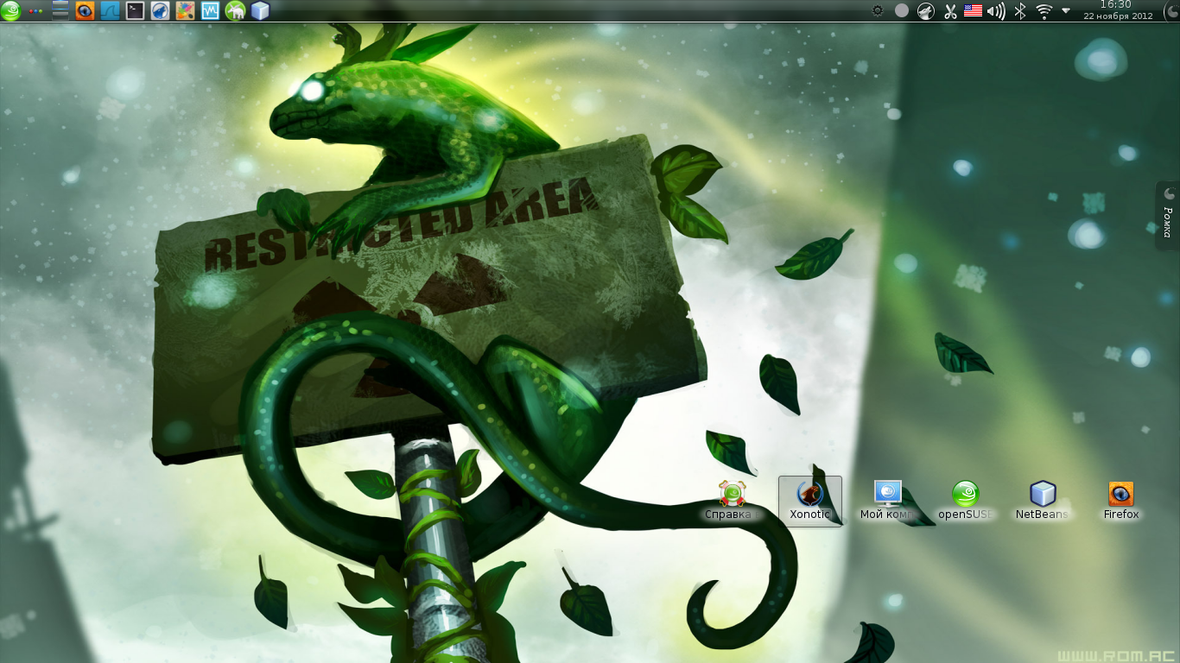Click the green round icon with white animal
The height and width of the screenshot is (663, 1180).
click(235, 10)
